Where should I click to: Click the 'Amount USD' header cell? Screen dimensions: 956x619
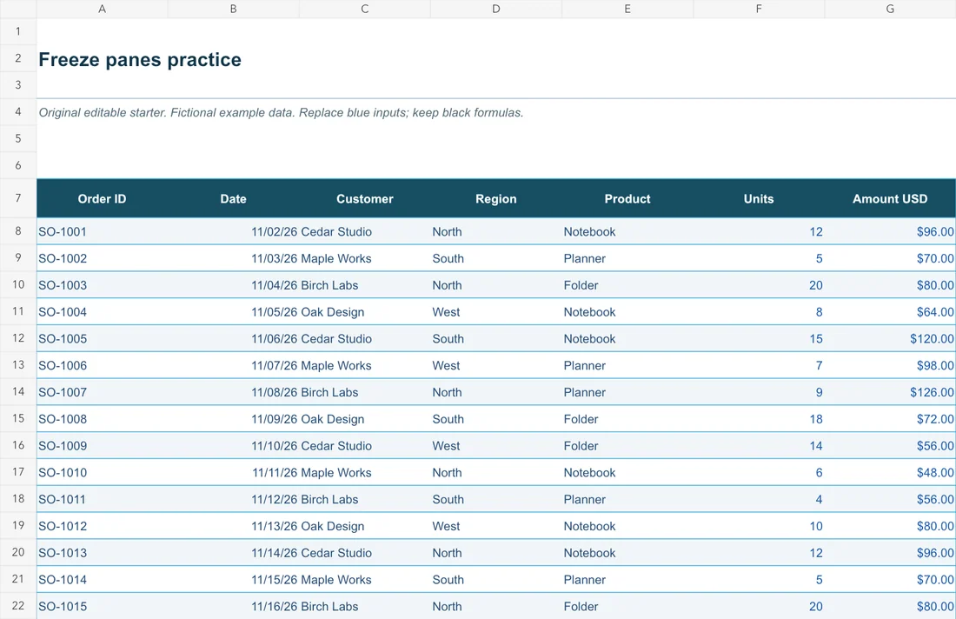[890, 199]
